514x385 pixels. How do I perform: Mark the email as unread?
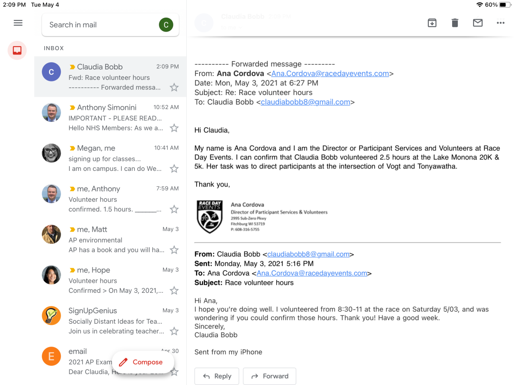(478, 23)
